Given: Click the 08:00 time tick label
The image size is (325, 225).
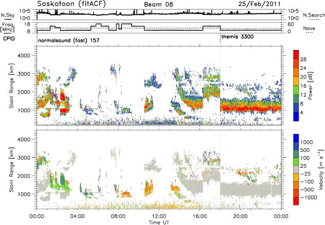Looking at the screenshot, I should [118, 216].
